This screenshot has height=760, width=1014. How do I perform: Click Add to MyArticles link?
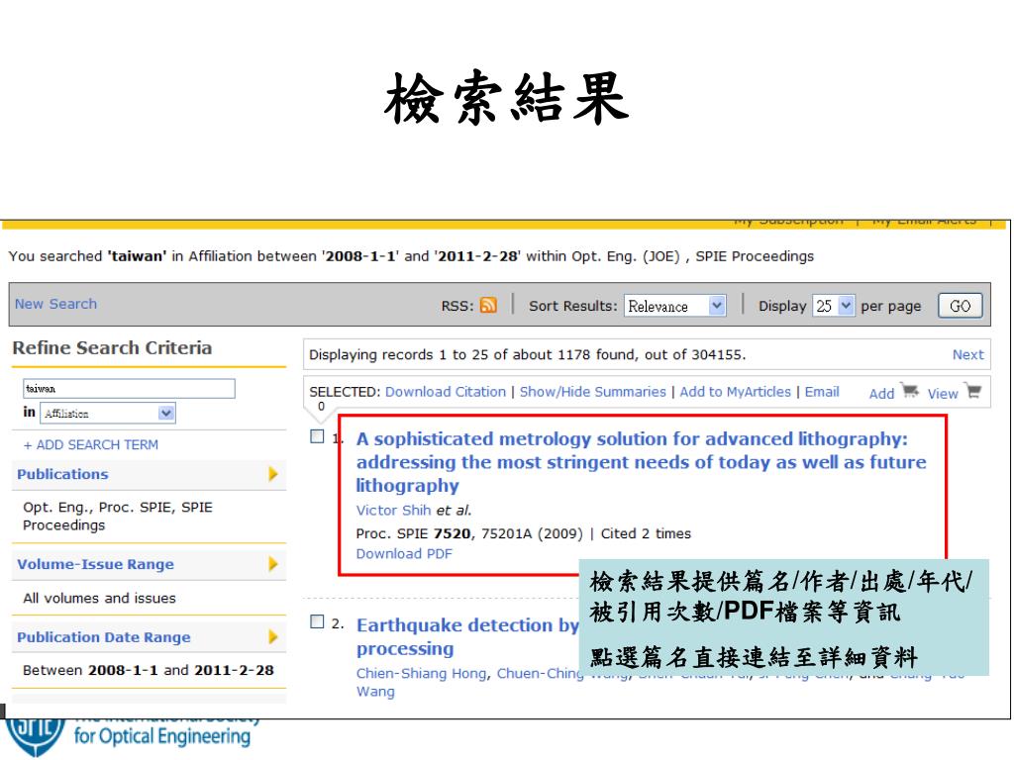click(736, 392)
